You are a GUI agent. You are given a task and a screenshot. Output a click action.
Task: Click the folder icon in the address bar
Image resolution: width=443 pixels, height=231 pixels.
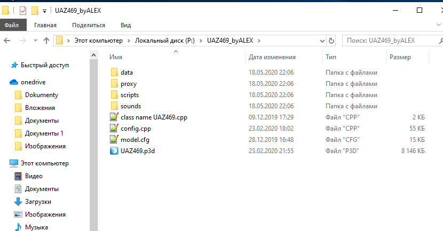pyautogui.click(x=59, y=41)
